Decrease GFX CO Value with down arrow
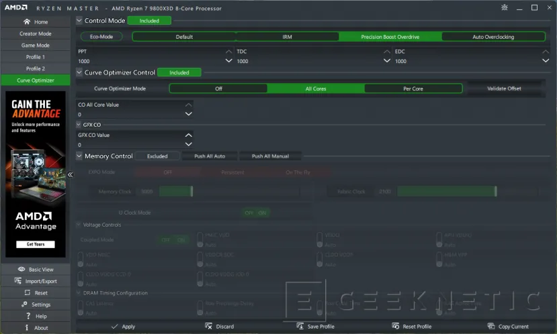557x334 pixels. (x=189, y=144)
